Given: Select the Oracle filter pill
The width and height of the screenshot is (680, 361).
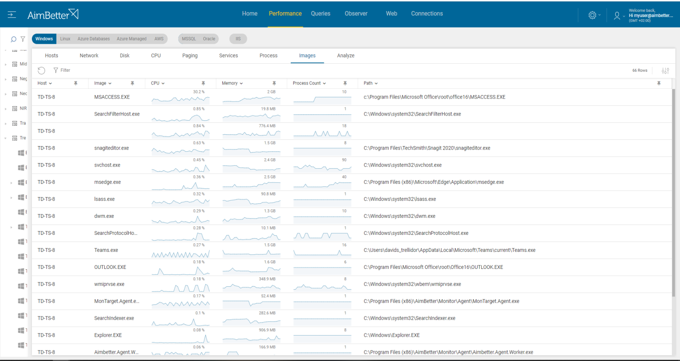Looking at the screenshot, I should tap(209, 39).
